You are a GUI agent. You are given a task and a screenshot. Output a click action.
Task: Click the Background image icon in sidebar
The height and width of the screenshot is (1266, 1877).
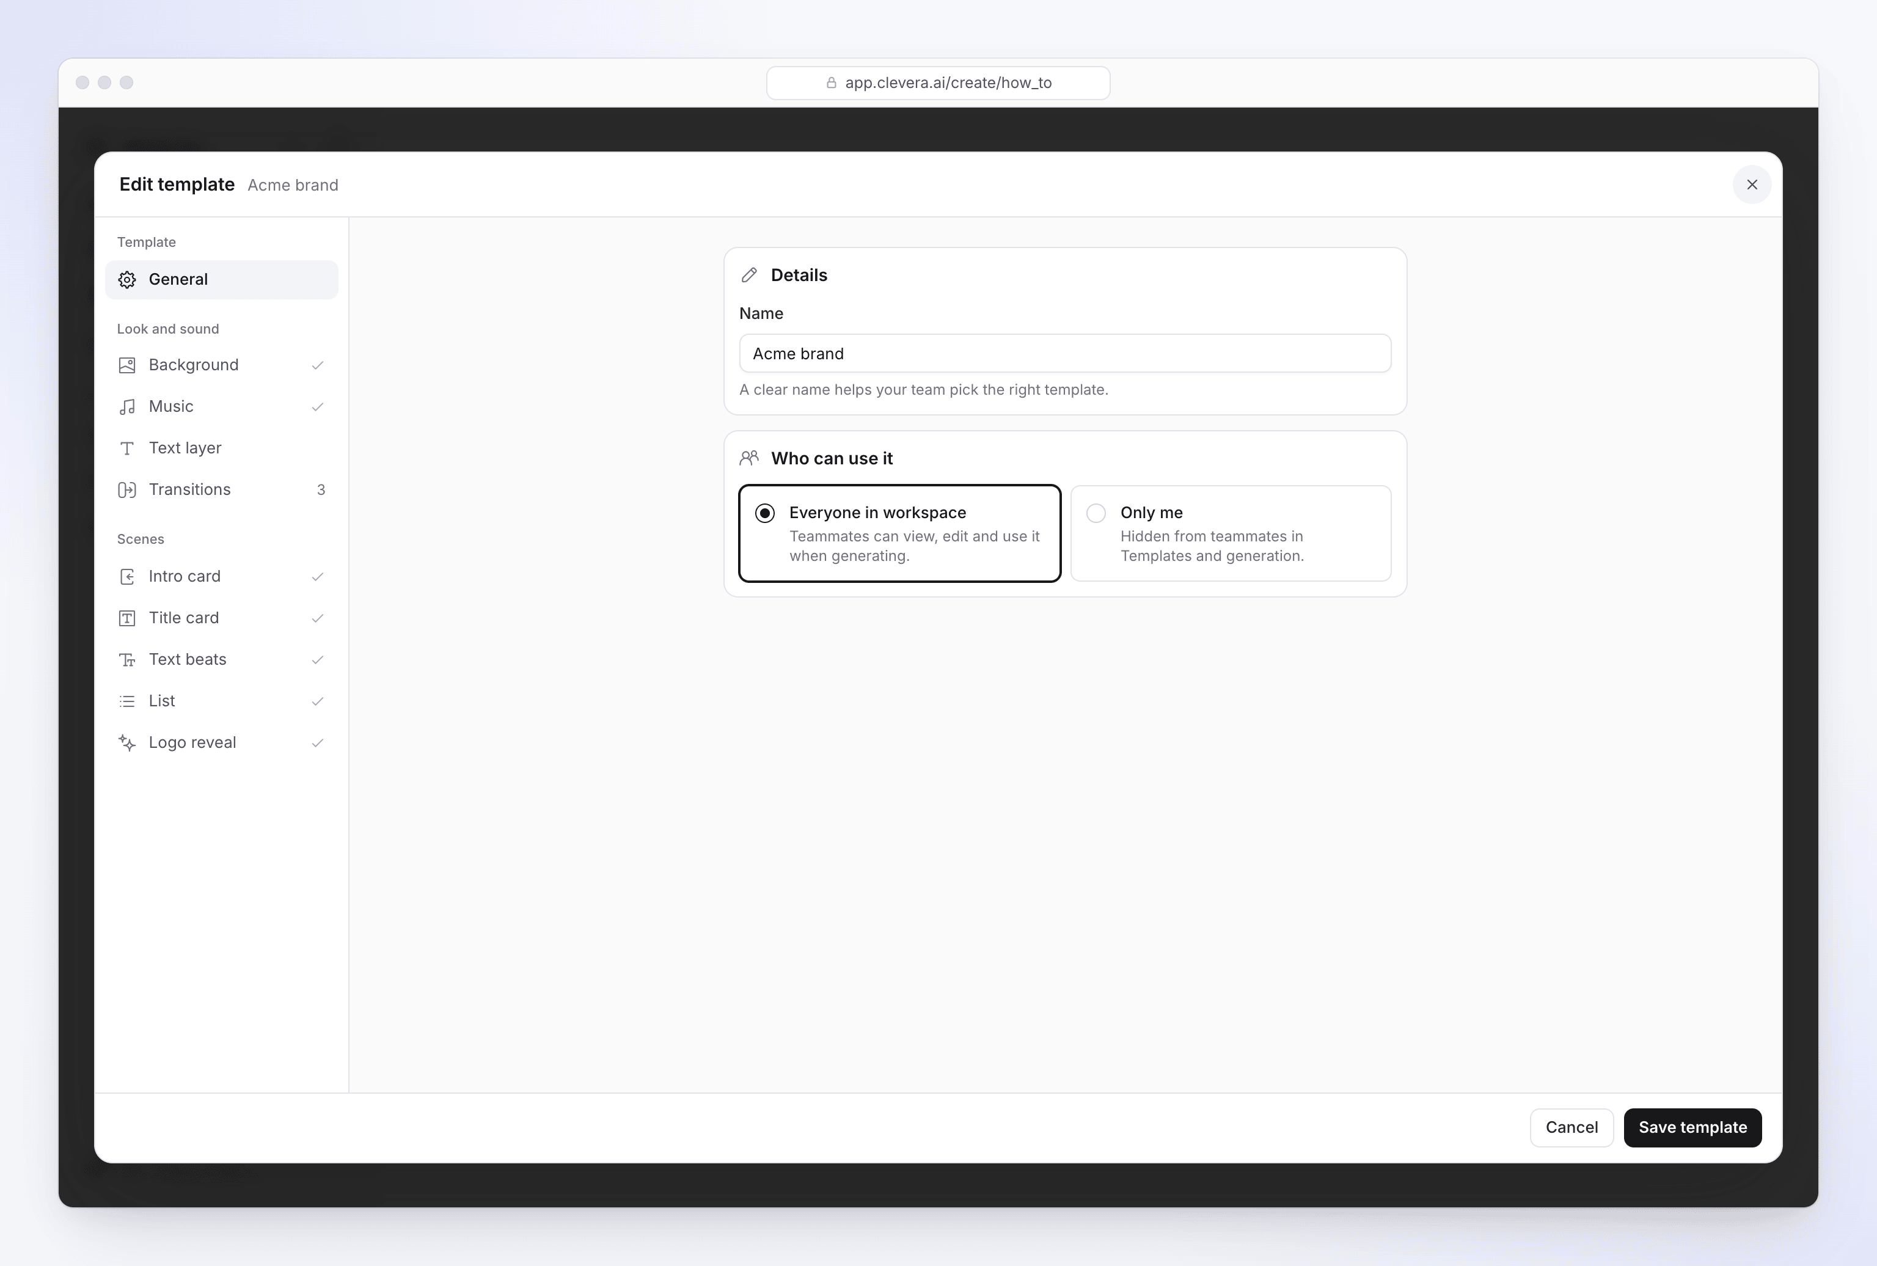(x=126, y=365)
